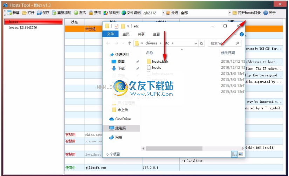Click the Explorer refresh button

(201, 43)
